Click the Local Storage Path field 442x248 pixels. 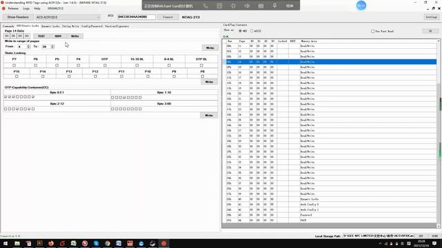coord(378,236)
